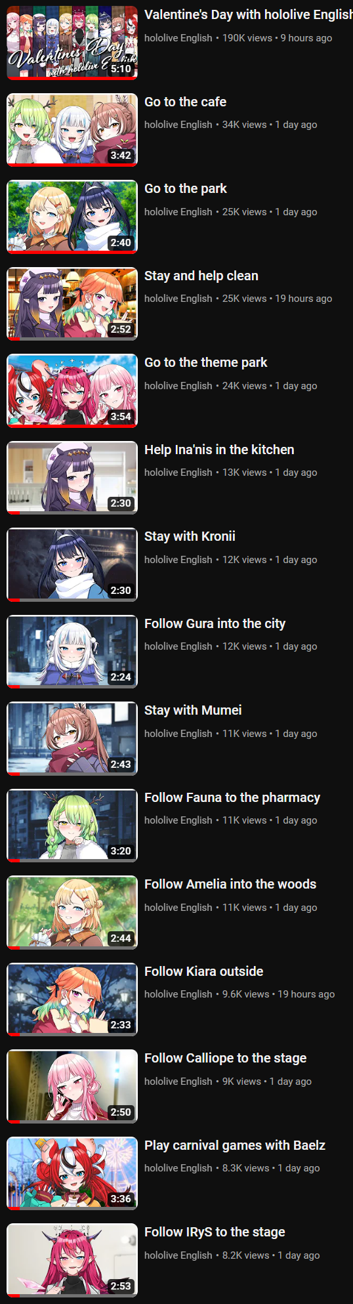Click the "Go to the park" thumbnail
The image size is (353, 1304).
pyautogui.click(x=72, y=217)
